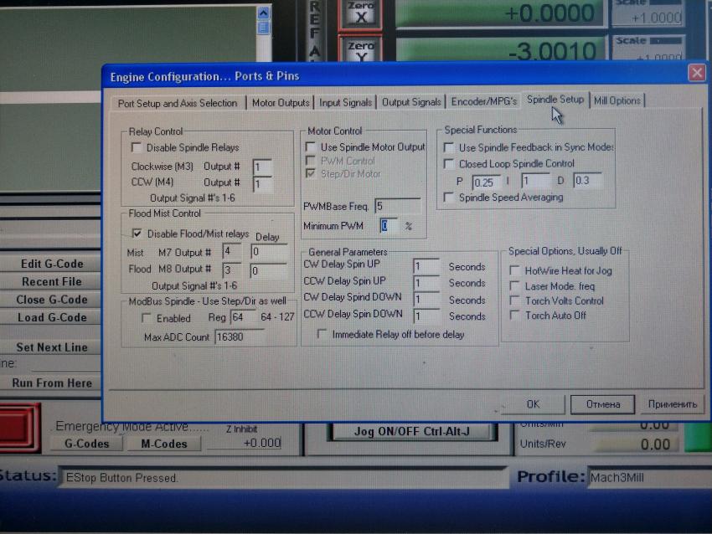Enable Use Spindle Motor Output
This screenshot has width=712, height=534.
click(311, 147)
